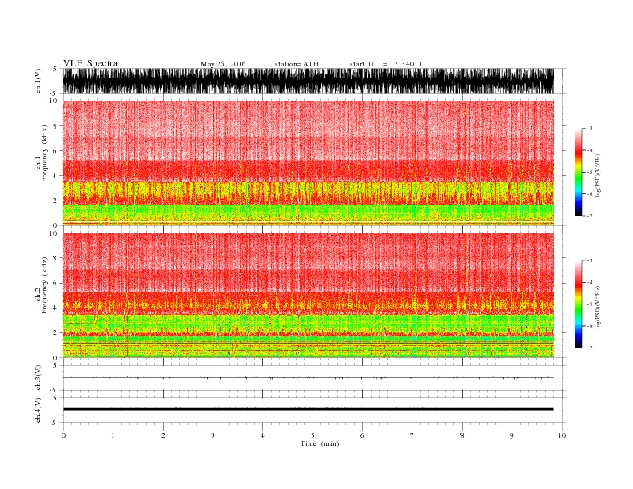Screen dimensions: 633x489
Task: Click the "station=ATH" header label
Action: [297, 64]
